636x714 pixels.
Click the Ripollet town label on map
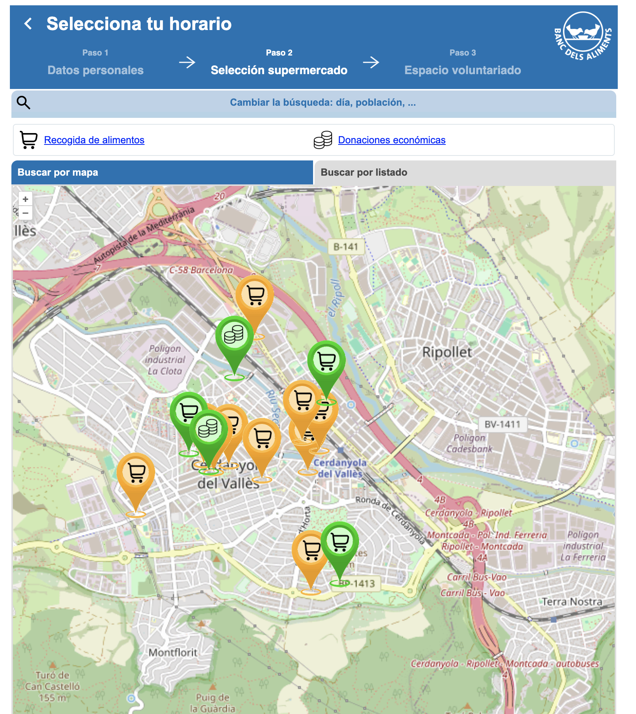pos(447,352)
